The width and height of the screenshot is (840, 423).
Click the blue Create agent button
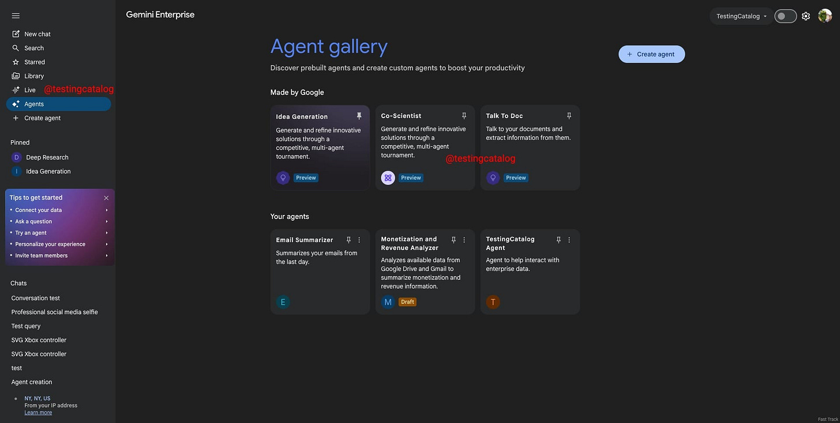[651, 54]
